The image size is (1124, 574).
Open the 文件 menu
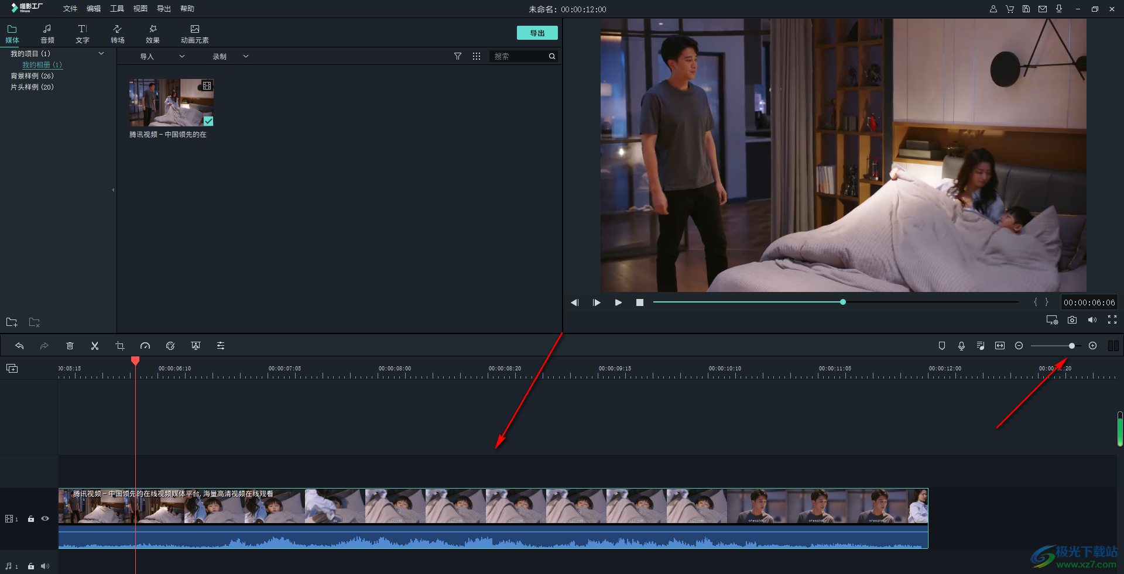pyautogui.click(x=70, y=9)
